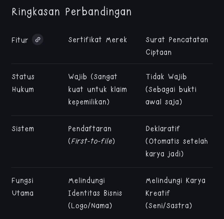Click the Tidak Wajib cell
The image size is (224, 219).
[x=166, y=77]
